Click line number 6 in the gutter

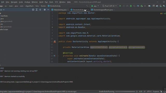click(x=52, y=27)
